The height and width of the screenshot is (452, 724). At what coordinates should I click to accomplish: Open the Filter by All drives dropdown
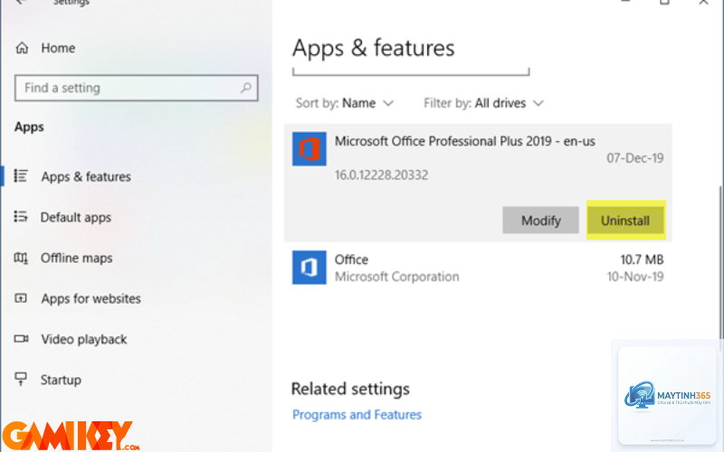pos(483,103)
